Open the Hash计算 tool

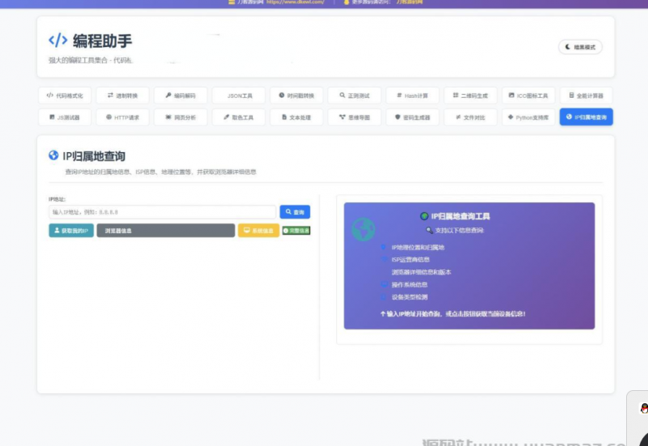(412, 95)
